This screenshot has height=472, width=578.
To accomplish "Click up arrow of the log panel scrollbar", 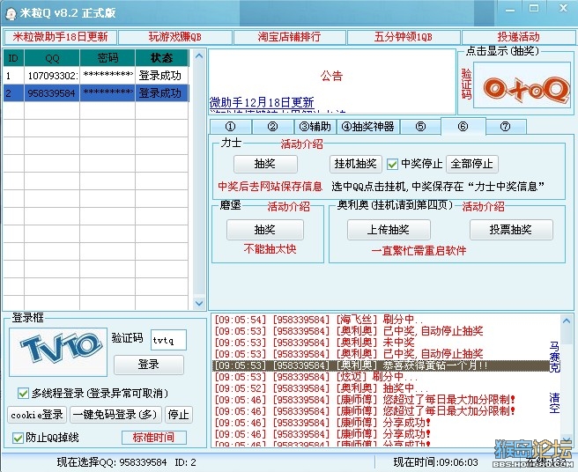I will [567, 321].
